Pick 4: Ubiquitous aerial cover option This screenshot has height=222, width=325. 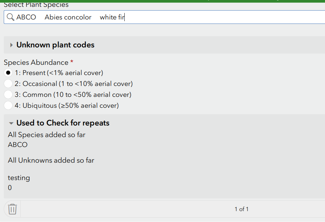pos(8,105)
